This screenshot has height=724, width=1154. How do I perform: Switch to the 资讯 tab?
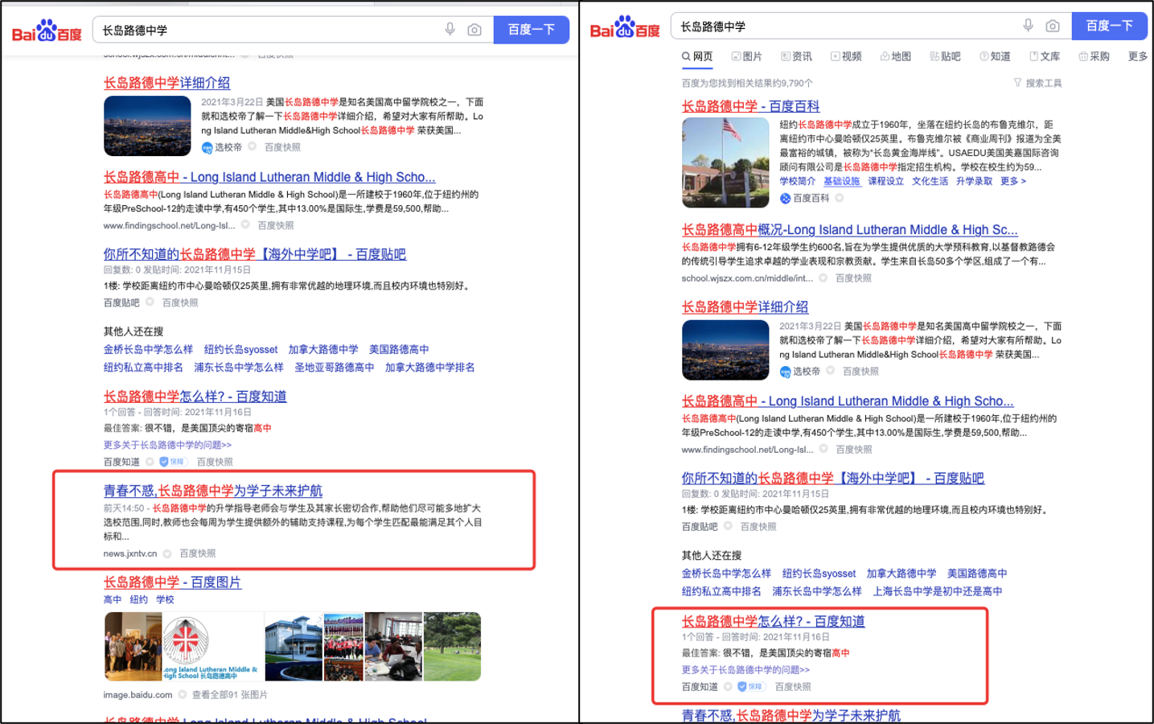pos(797,56)
